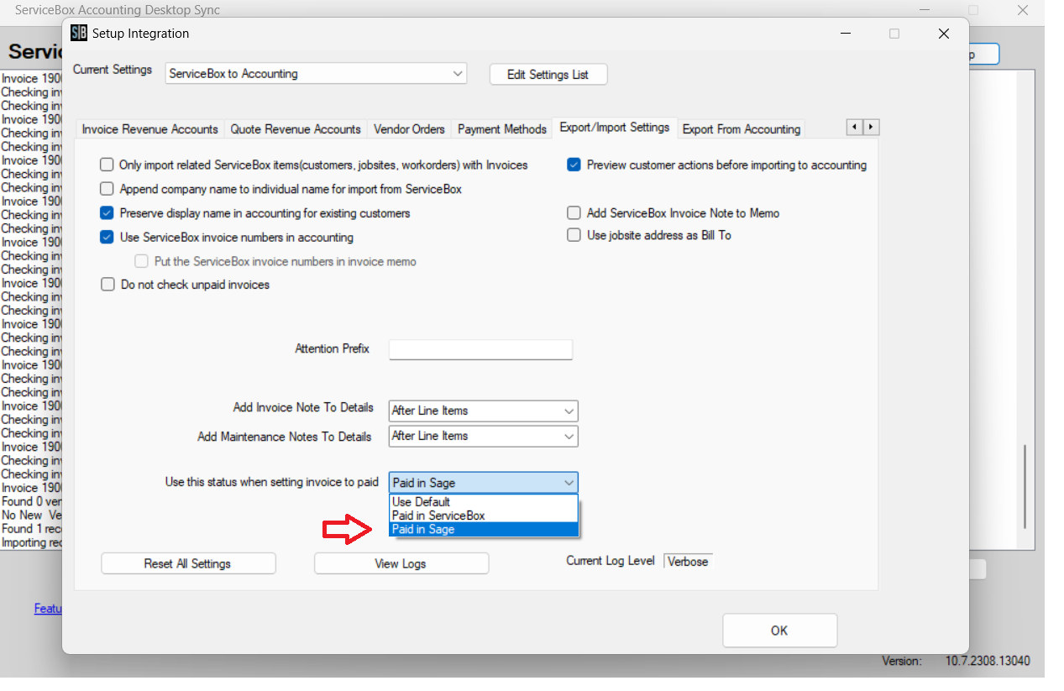Click the Reset All Settings button
Screen dimensions: 1064x691
click(x=188, y=563)
